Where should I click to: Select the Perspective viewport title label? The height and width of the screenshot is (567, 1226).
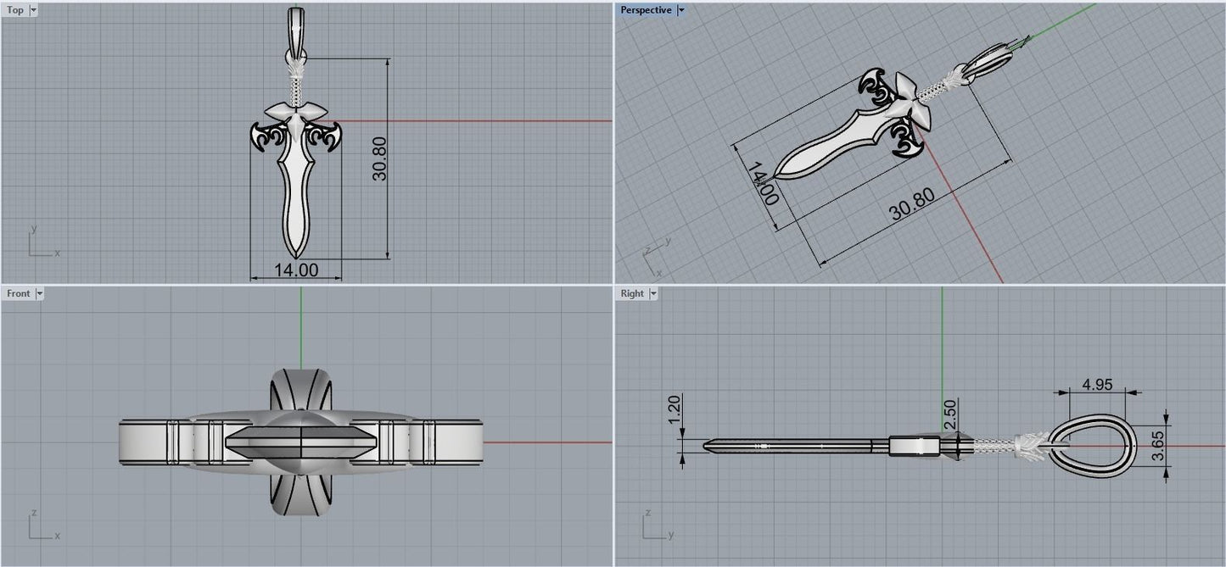click(x=646, y=10)
